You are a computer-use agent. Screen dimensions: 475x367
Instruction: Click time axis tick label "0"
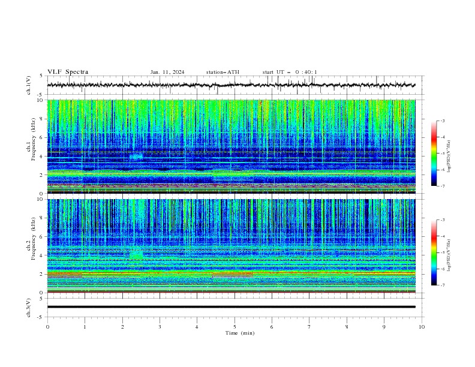click(x=47, y=327)
